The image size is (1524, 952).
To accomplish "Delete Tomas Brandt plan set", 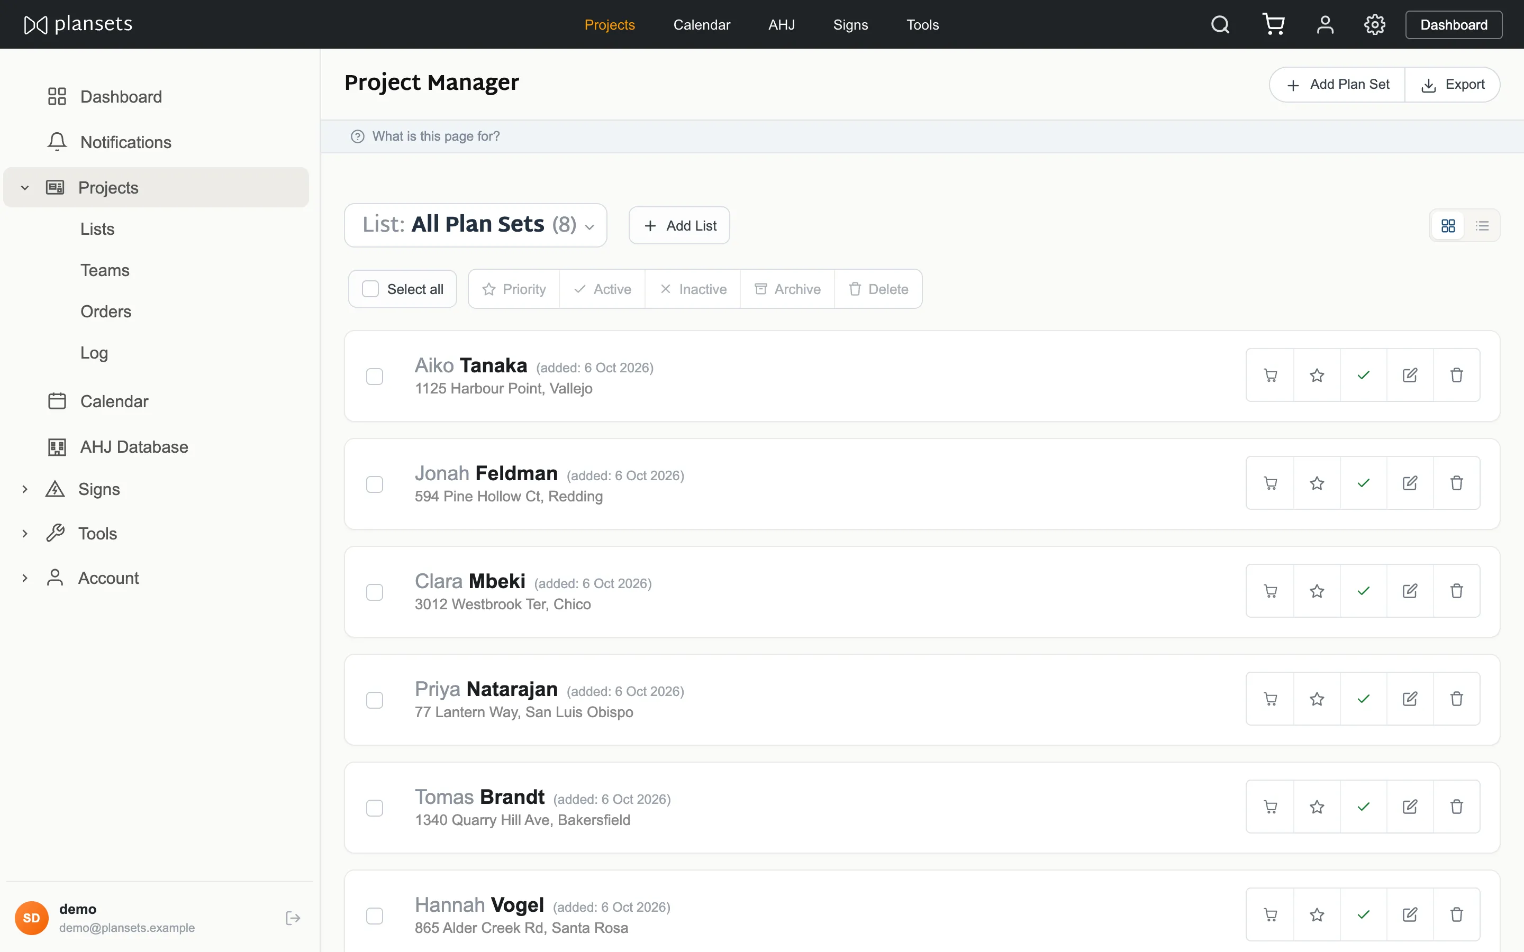I will click(x=1457, y=807).
